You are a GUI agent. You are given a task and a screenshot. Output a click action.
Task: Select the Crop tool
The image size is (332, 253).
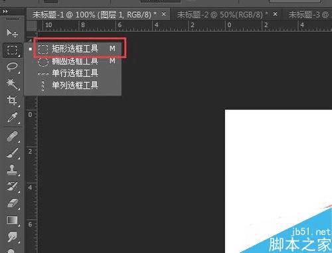pyautogui.click(x=13, y=101)
